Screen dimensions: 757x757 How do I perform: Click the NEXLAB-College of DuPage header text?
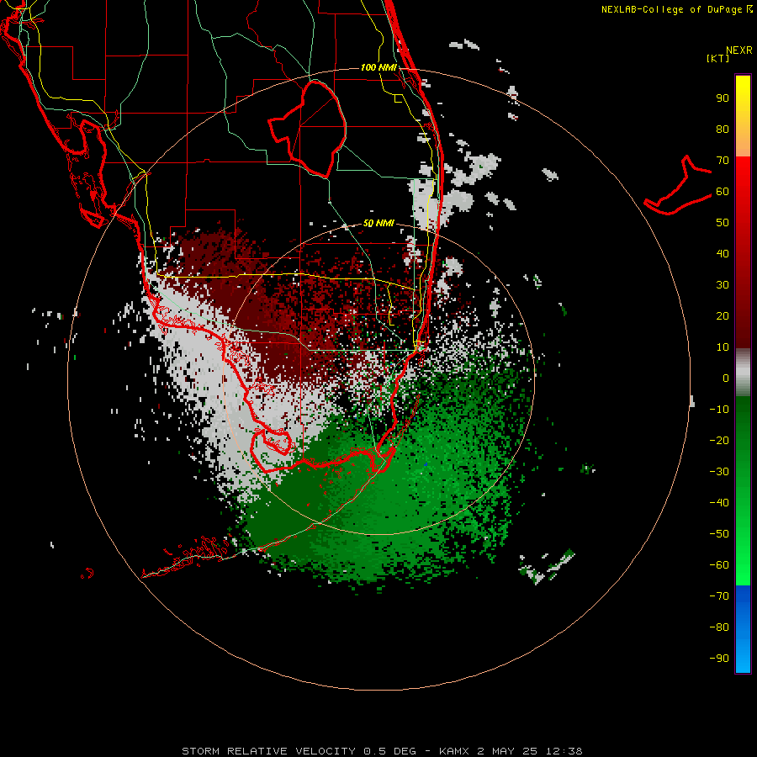point(676,9)
